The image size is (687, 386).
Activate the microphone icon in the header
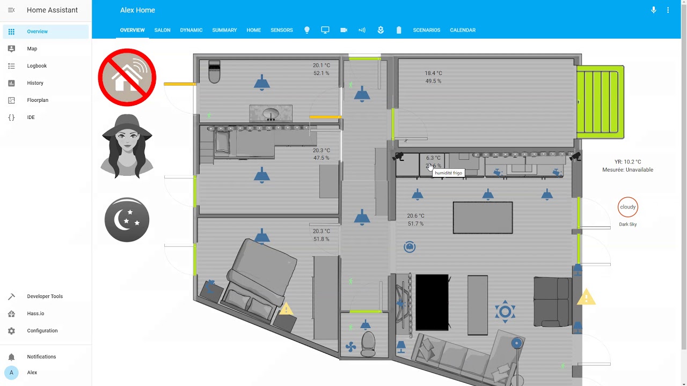click(653, 10)
